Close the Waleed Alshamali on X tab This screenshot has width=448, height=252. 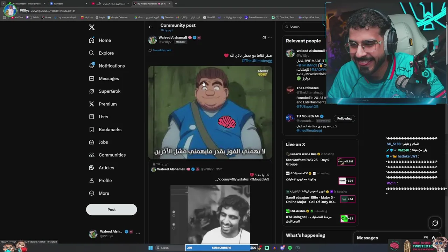coord(170,3)
